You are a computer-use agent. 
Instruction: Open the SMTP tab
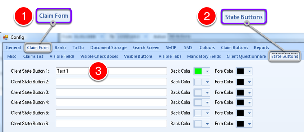(x=171, y=48)
